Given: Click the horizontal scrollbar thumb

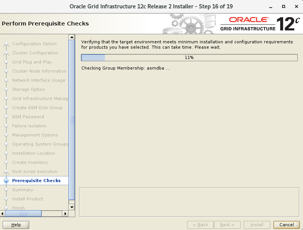Looking at the screenshot, I should click(23, 214).
